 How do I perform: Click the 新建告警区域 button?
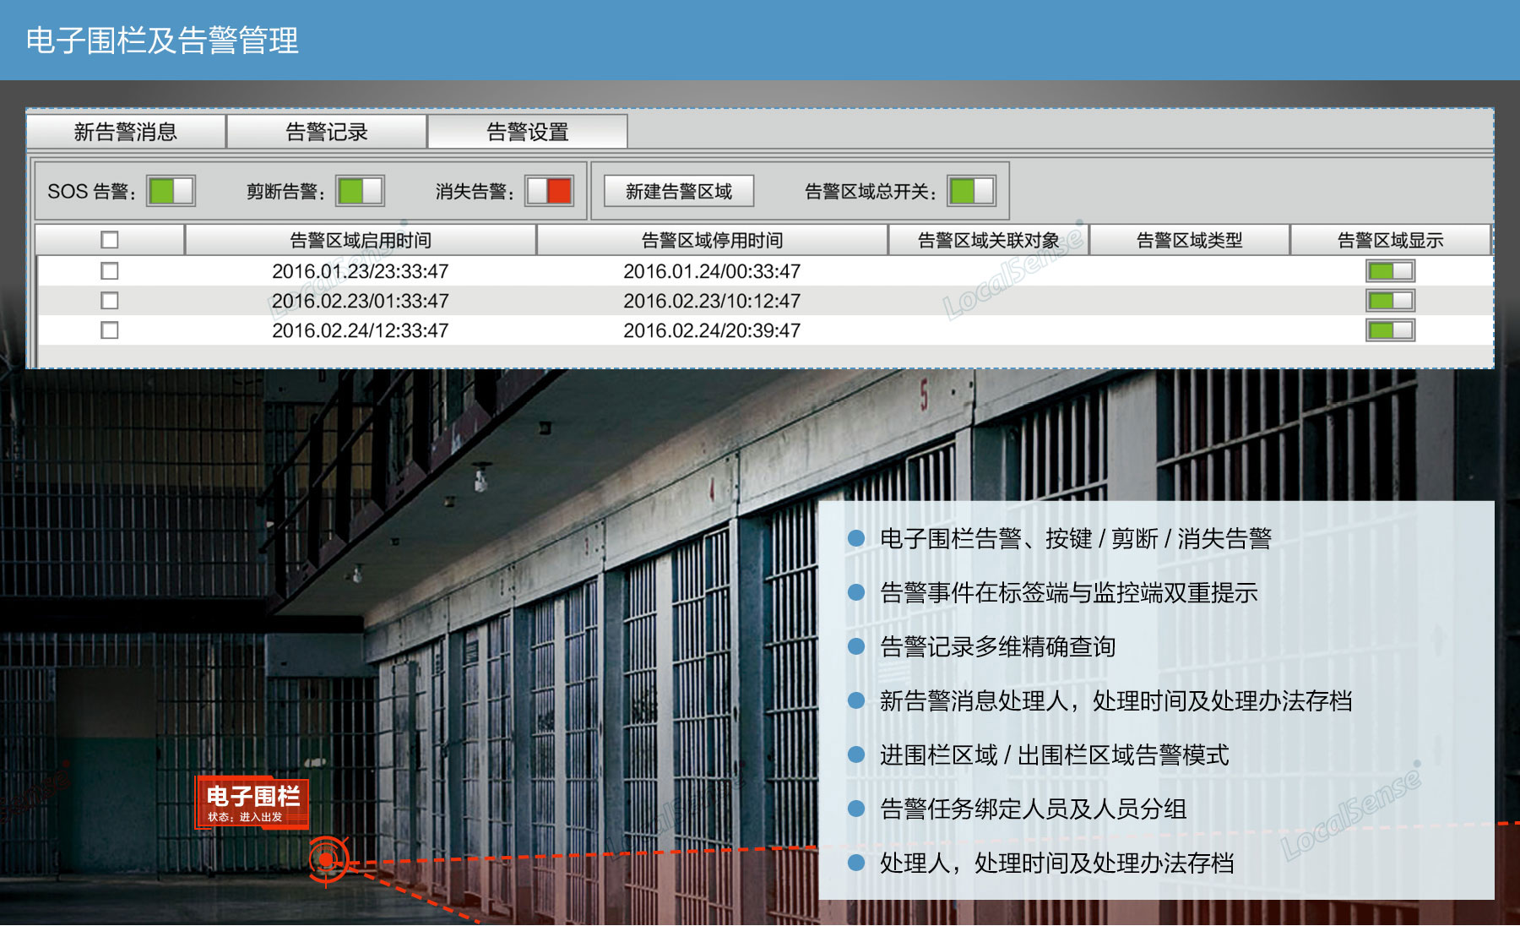coord(679,192)
